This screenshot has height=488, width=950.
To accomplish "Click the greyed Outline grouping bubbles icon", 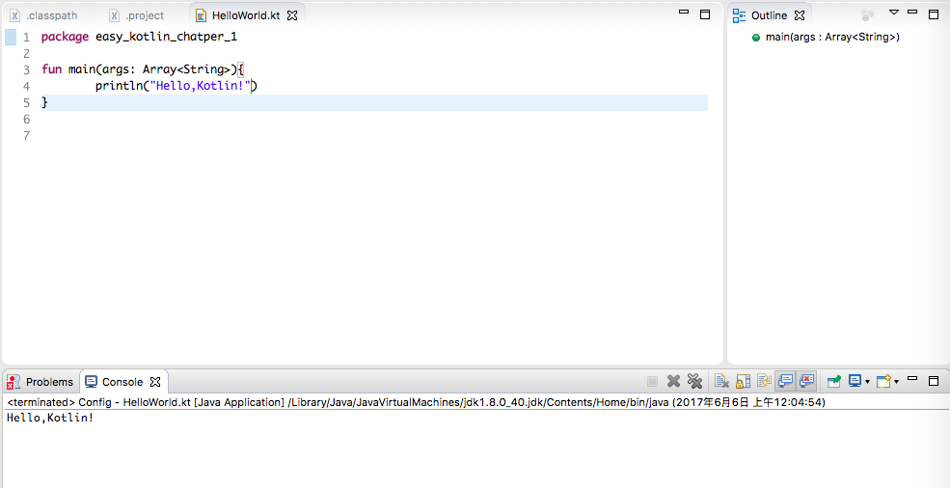I will point(868,15).
